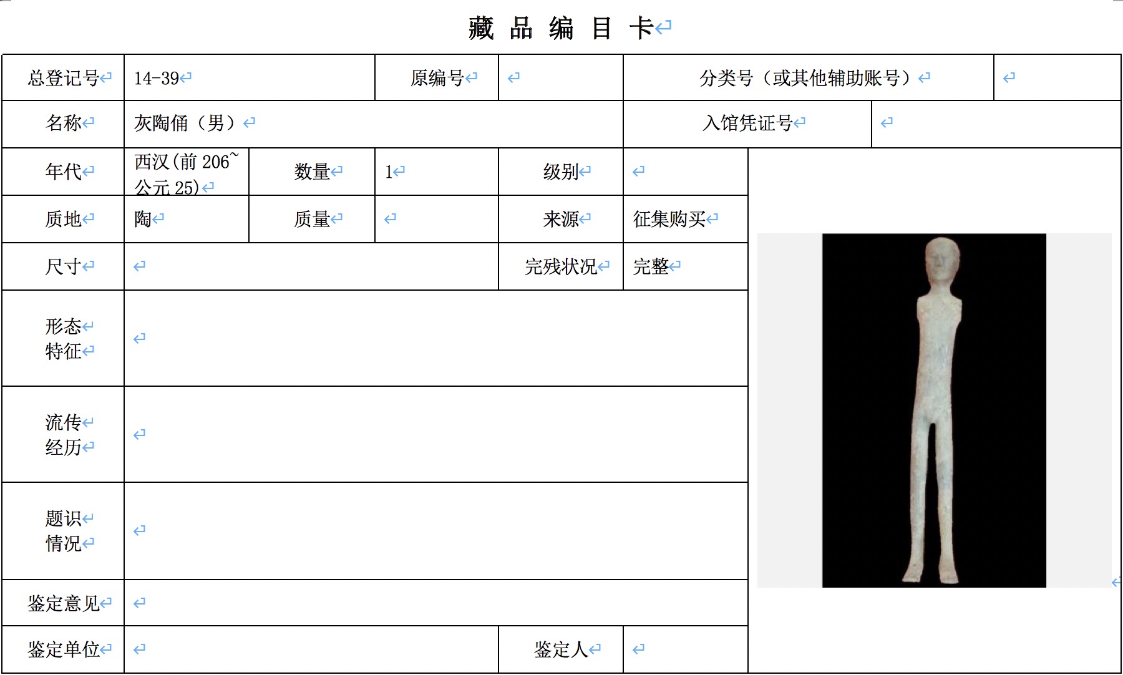Image resolution: width=1123 pixels, height=675 pixels.
Task: Click the empty cell beside 级别
Action: pos(686,172)
